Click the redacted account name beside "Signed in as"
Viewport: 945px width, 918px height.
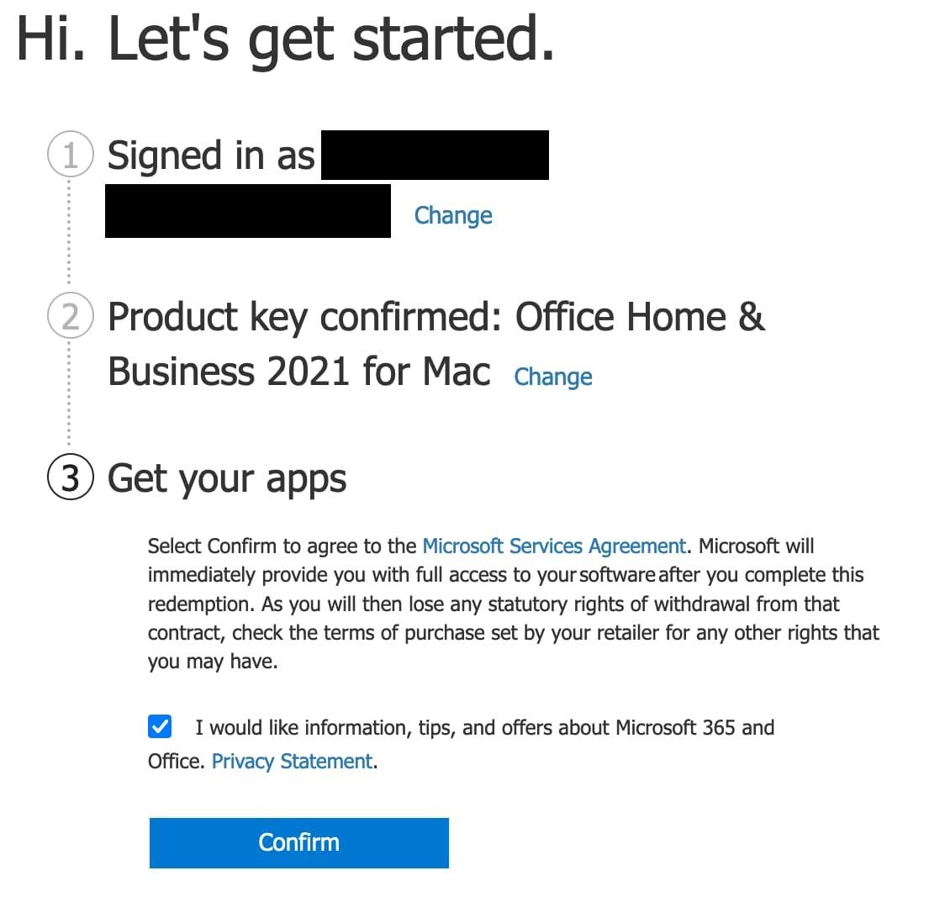[435, 156]
